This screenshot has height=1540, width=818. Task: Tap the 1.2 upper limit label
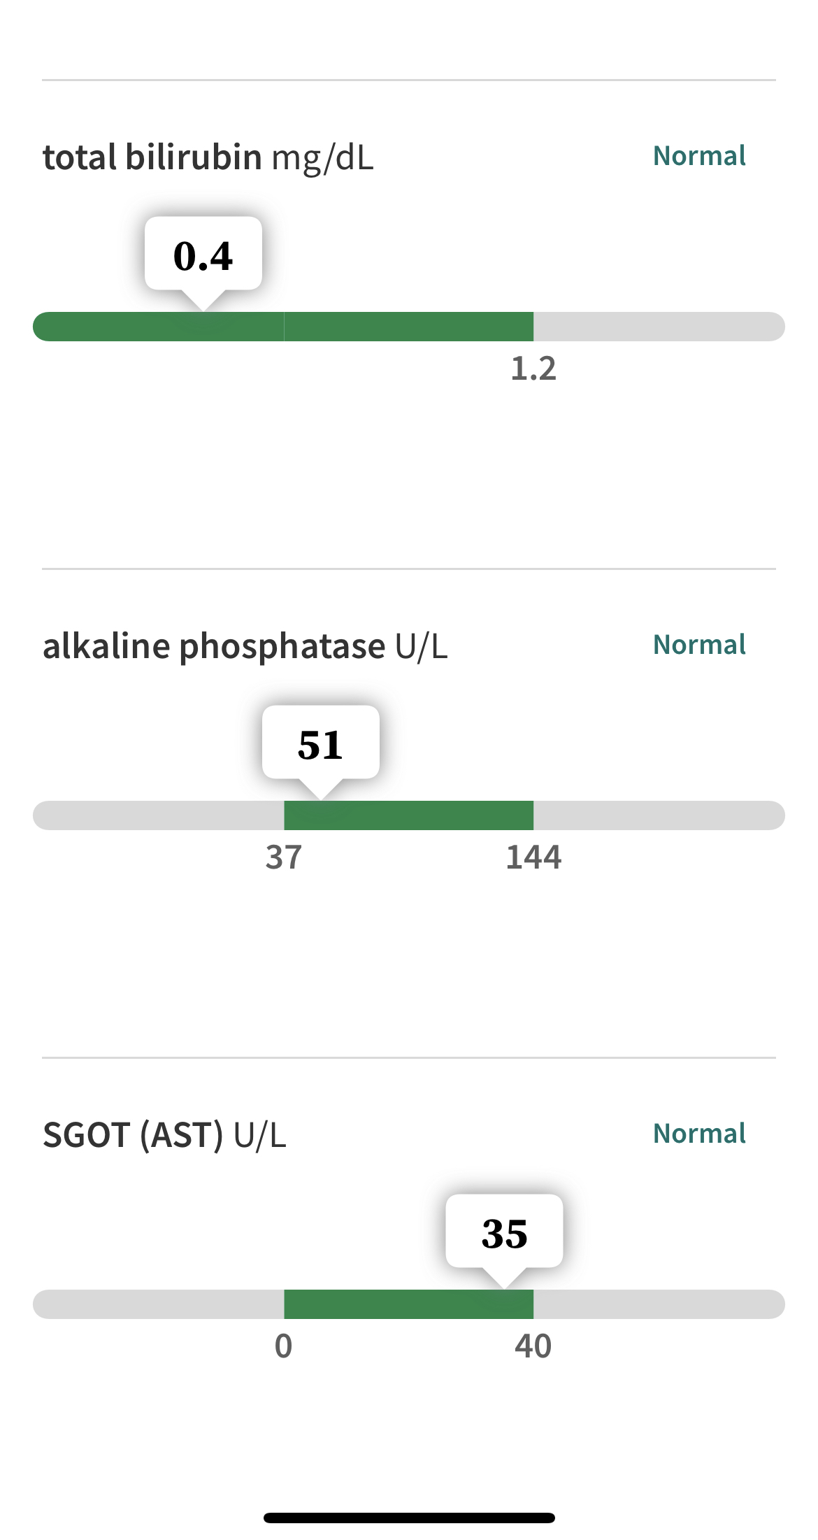(x=533, y=369)
